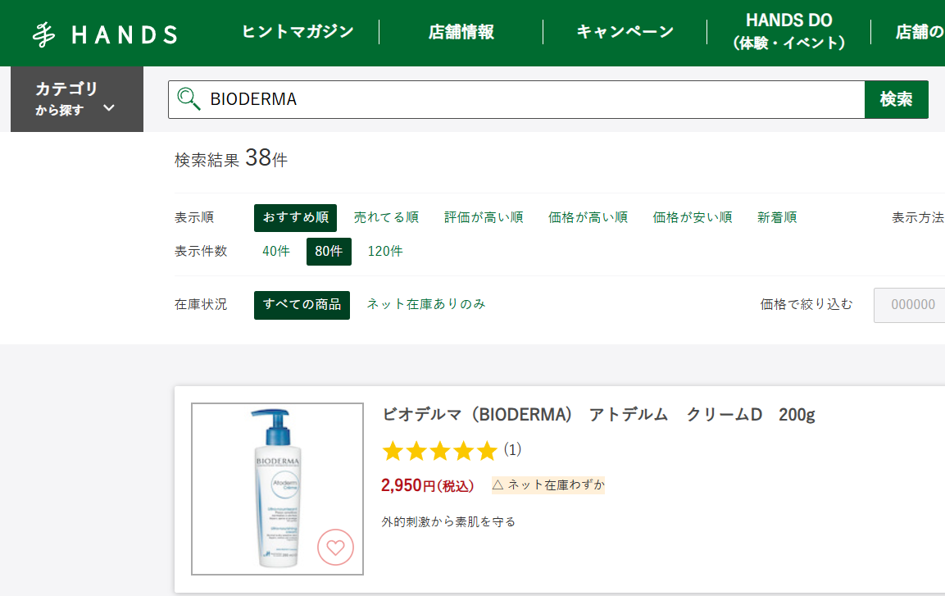The width and height of the screenshot is (945, 596).
Task: Click 外的刺激から素肌を守る description
Action: coord(448,522)
